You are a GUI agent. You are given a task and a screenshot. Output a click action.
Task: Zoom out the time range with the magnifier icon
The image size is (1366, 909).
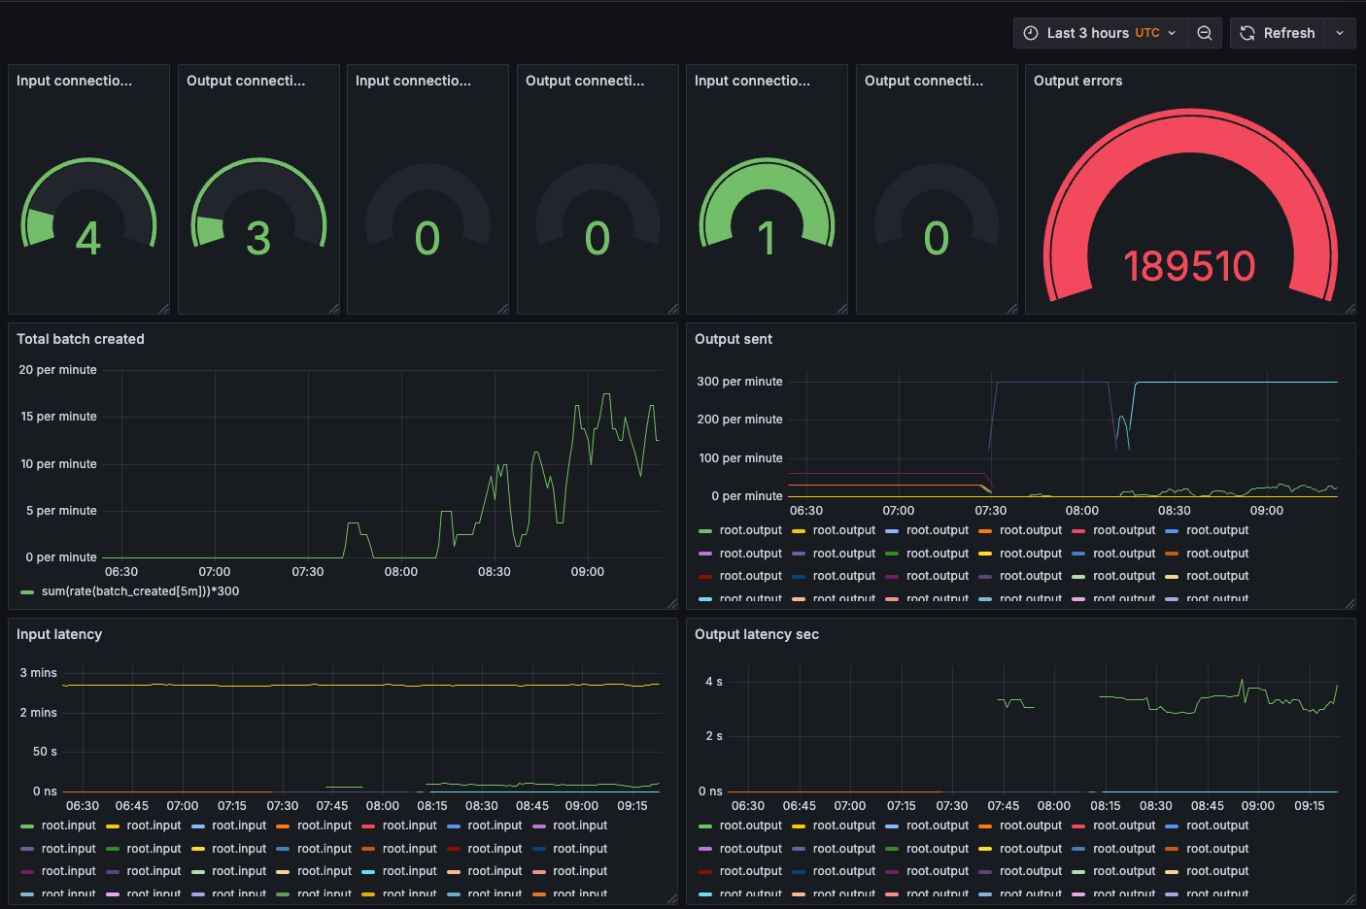(x=1205, y=32)
